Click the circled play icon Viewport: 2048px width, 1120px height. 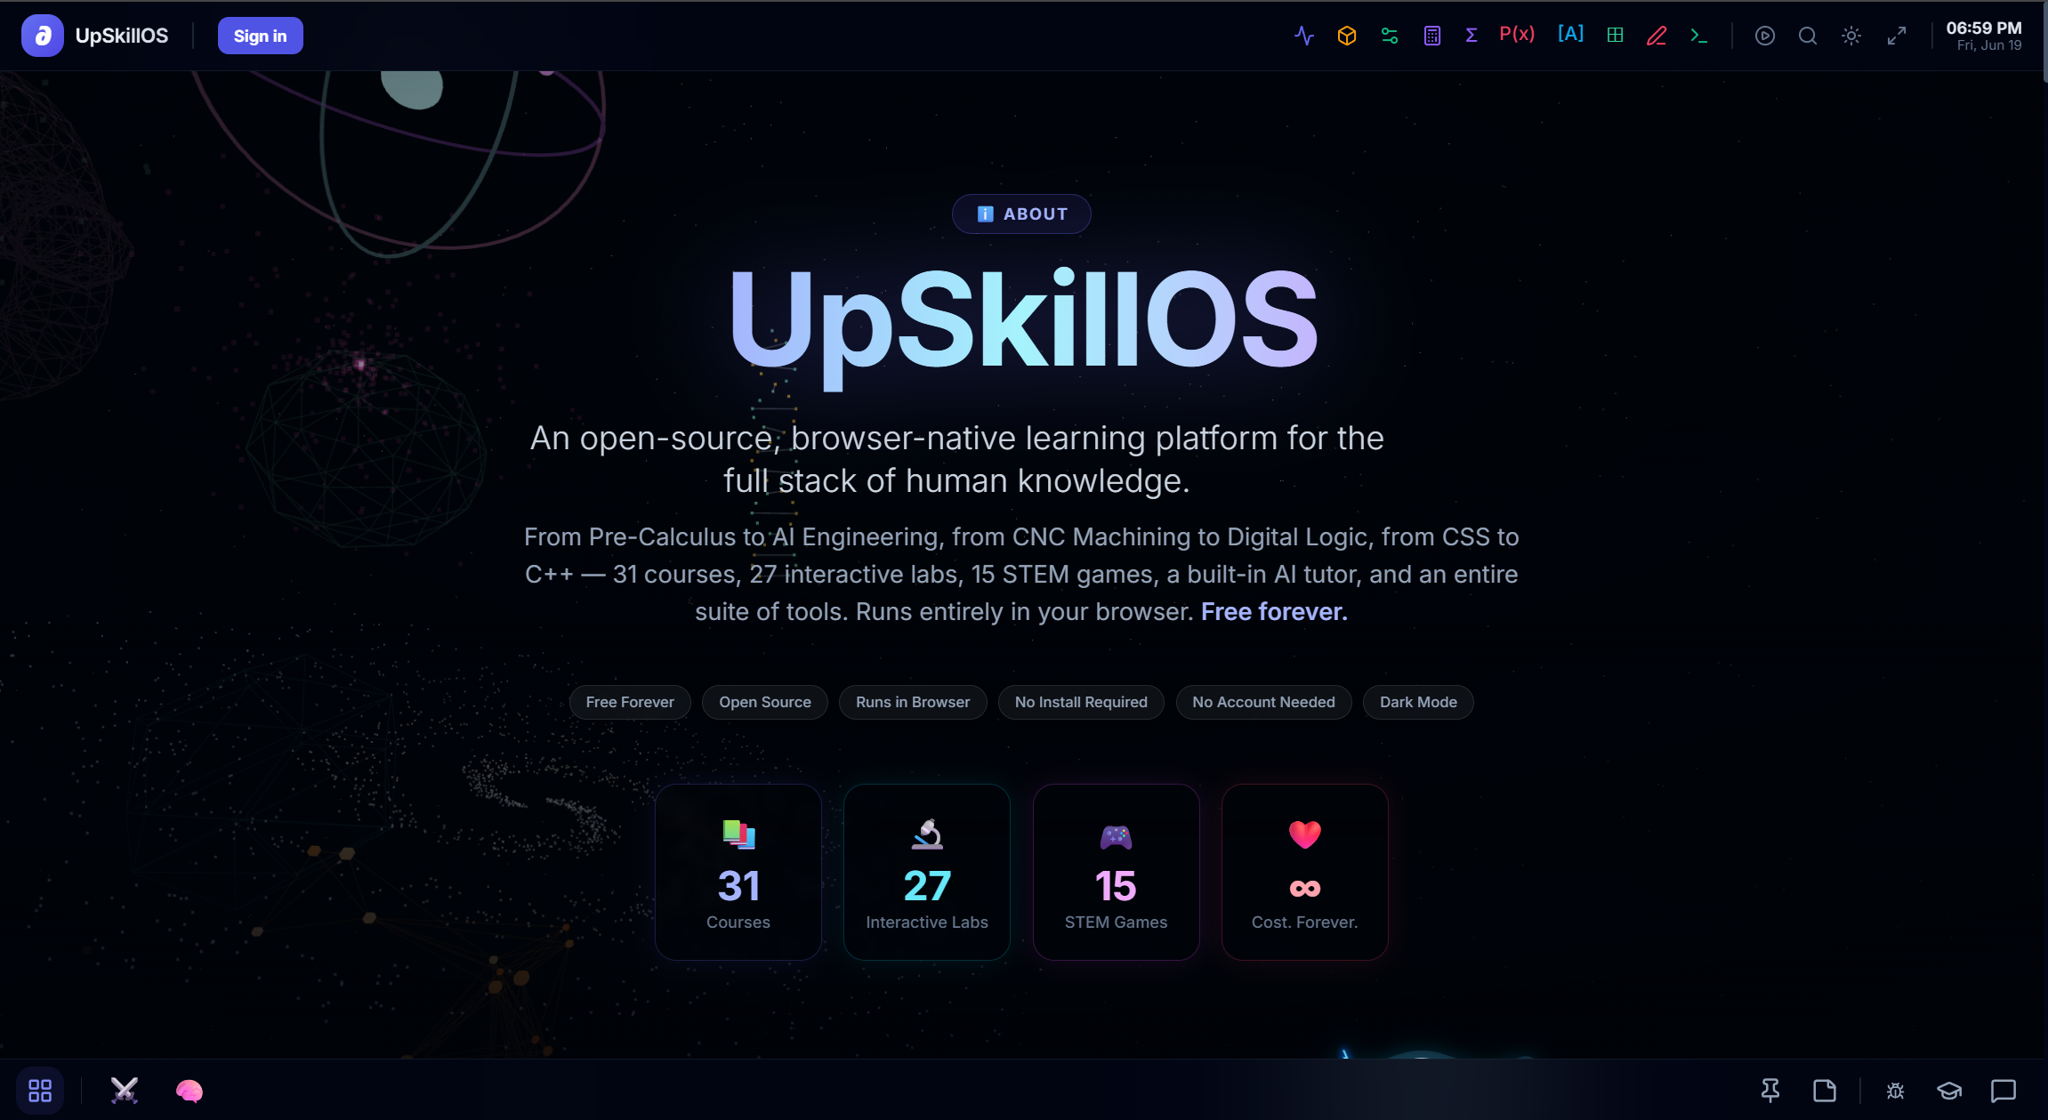(1765, 36)
